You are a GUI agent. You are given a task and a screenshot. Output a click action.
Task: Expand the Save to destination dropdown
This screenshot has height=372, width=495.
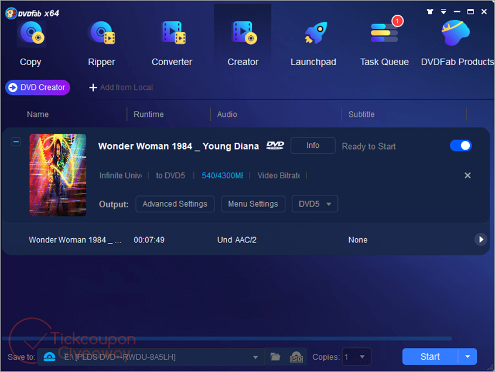coord(255,357)
